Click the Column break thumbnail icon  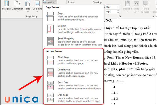pos(50,29)
